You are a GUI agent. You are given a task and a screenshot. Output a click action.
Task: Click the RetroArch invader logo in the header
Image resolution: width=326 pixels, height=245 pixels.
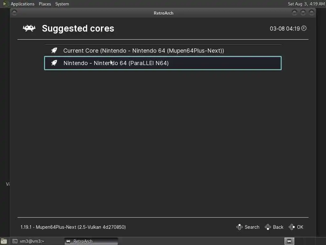[x=29, y=28]
